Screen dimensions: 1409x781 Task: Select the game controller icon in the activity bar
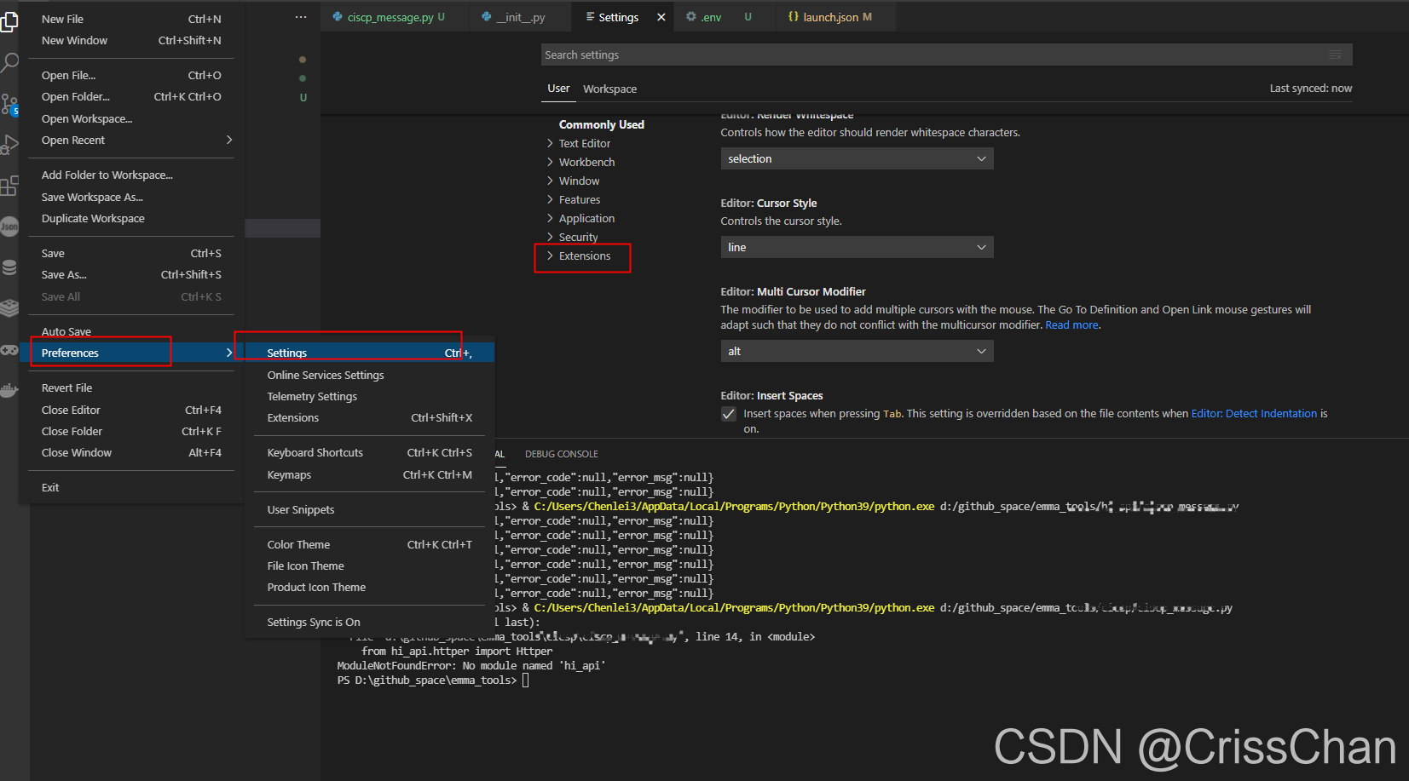coord(9,349)
